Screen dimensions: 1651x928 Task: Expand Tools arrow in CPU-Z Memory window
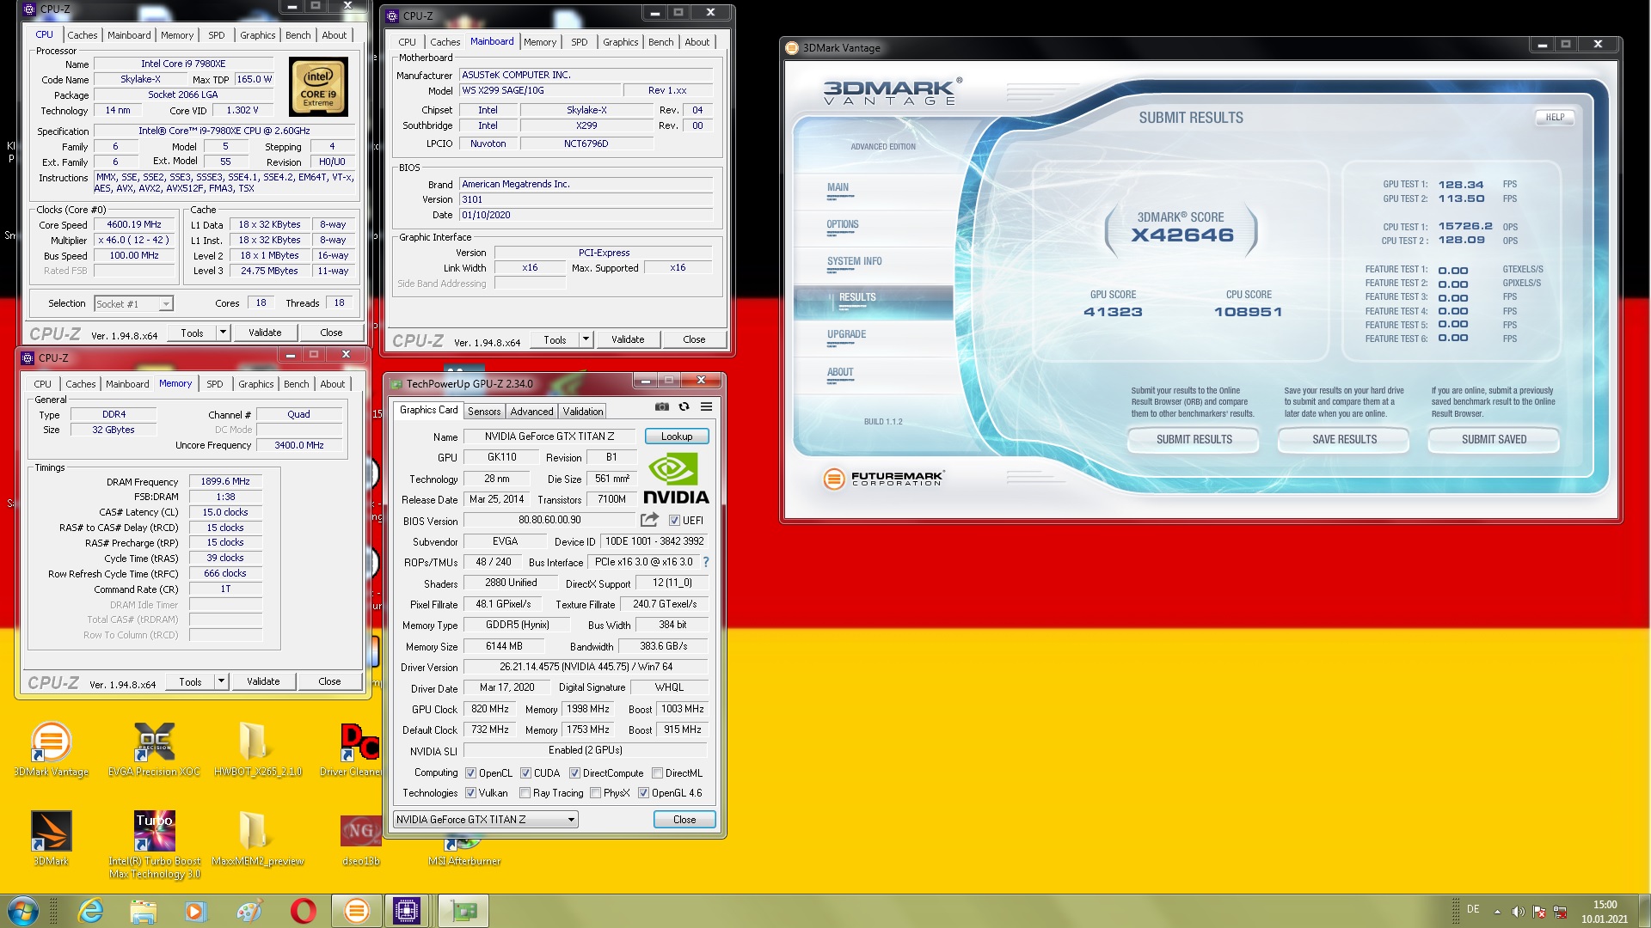point(221,681)
